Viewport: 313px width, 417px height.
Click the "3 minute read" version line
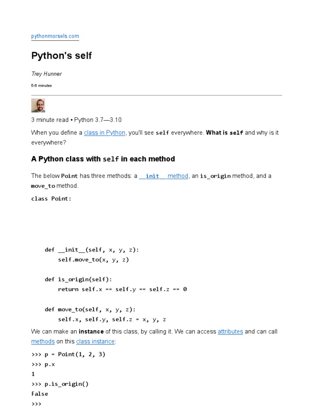tap(76, 120)
